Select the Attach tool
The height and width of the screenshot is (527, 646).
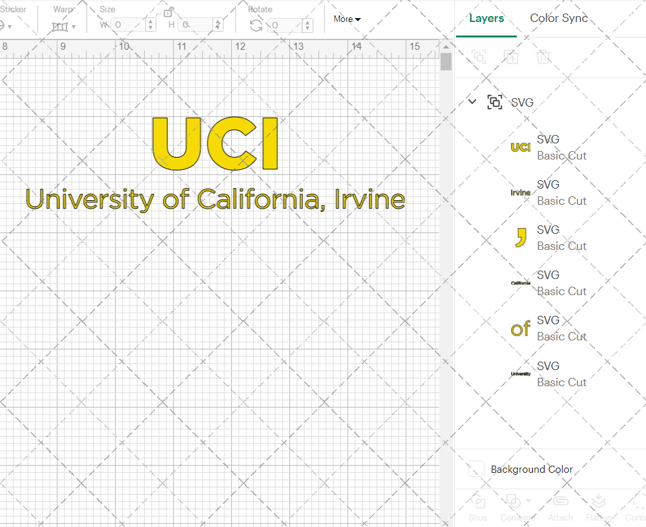(560, 502)
